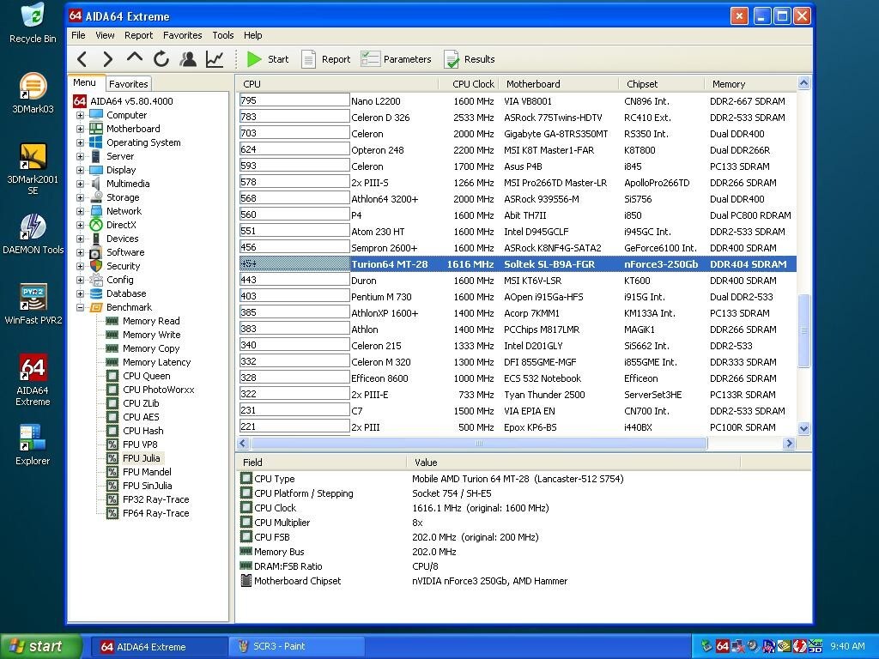Sort by the Motherboard column header
The image size is (879, 659).
click(x=558, y=84)
